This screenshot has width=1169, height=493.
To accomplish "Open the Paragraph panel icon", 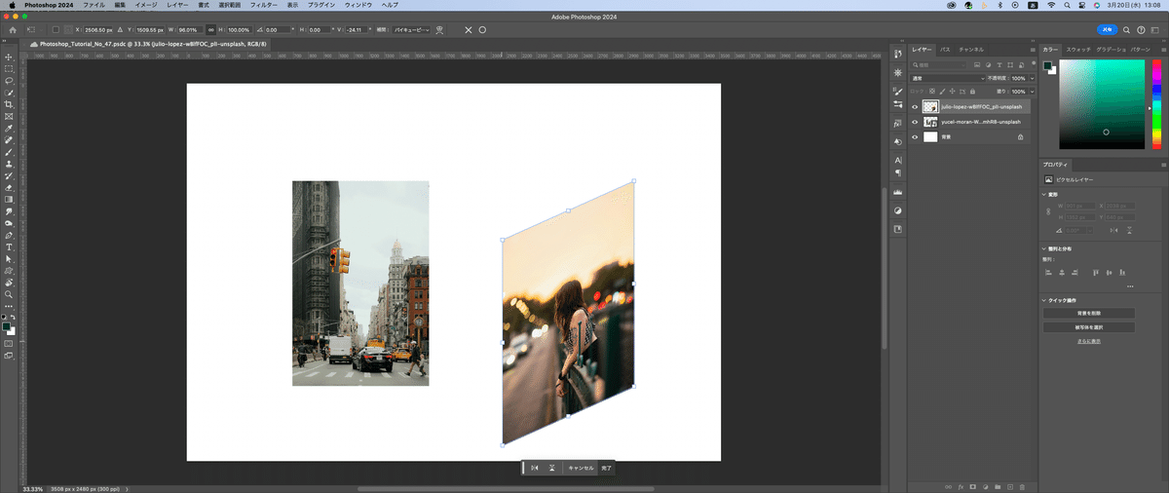I will (897, 172).
